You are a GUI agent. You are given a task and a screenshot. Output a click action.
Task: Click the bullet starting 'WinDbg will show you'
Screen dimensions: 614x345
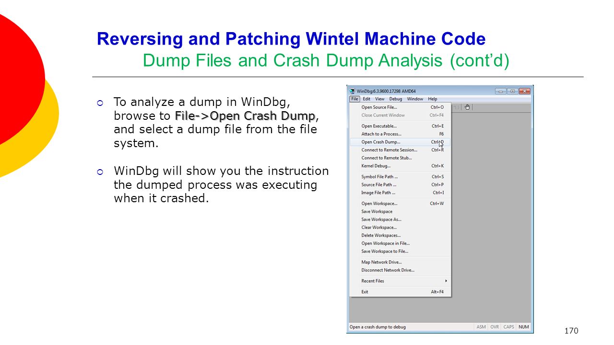point(221,184)
